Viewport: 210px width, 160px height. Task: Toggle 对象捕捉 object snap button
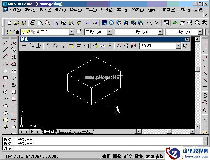[x=155, y=156]
